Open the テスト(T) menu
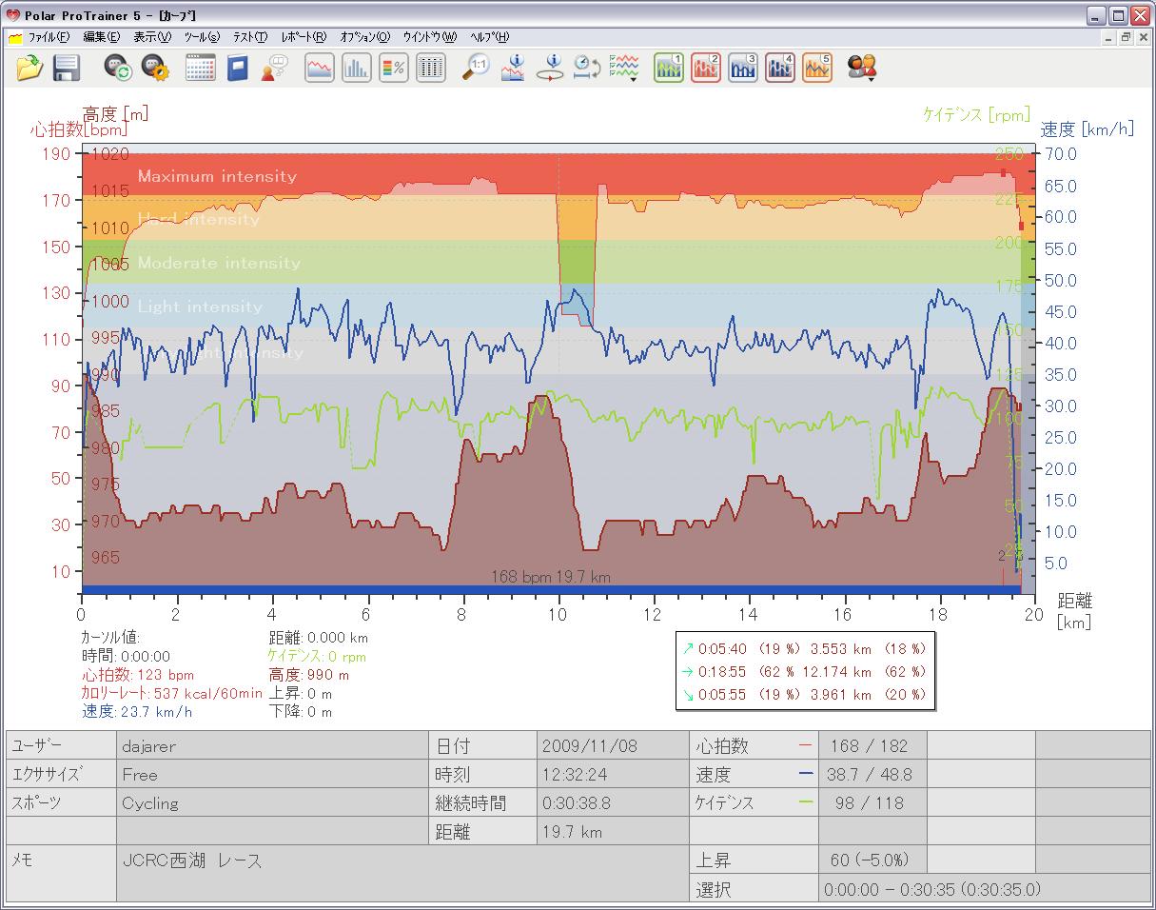This screenshot has width=1156, height=910. coord(250,37)
